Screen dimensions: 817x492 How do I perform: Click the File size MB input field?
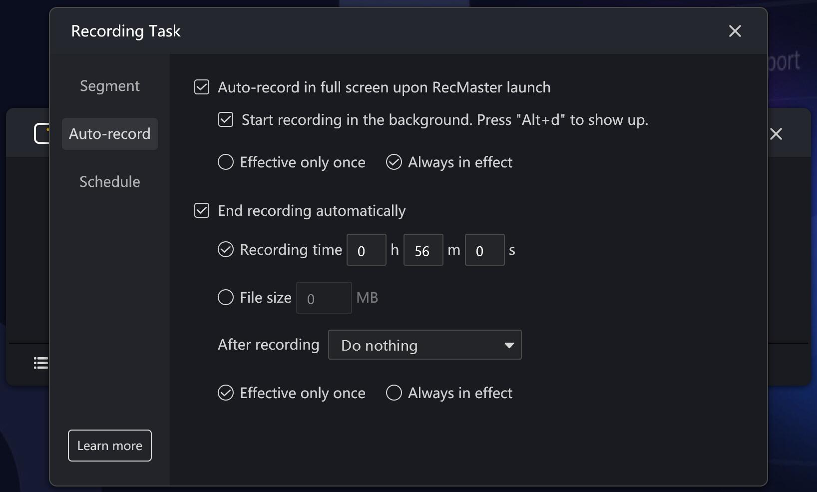pyautogui.click(x=324, y=298)
